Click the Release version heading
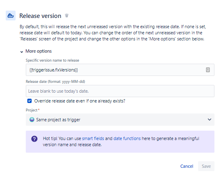The height and width of the screenshot is (178, 221). (x=40, y=16)
